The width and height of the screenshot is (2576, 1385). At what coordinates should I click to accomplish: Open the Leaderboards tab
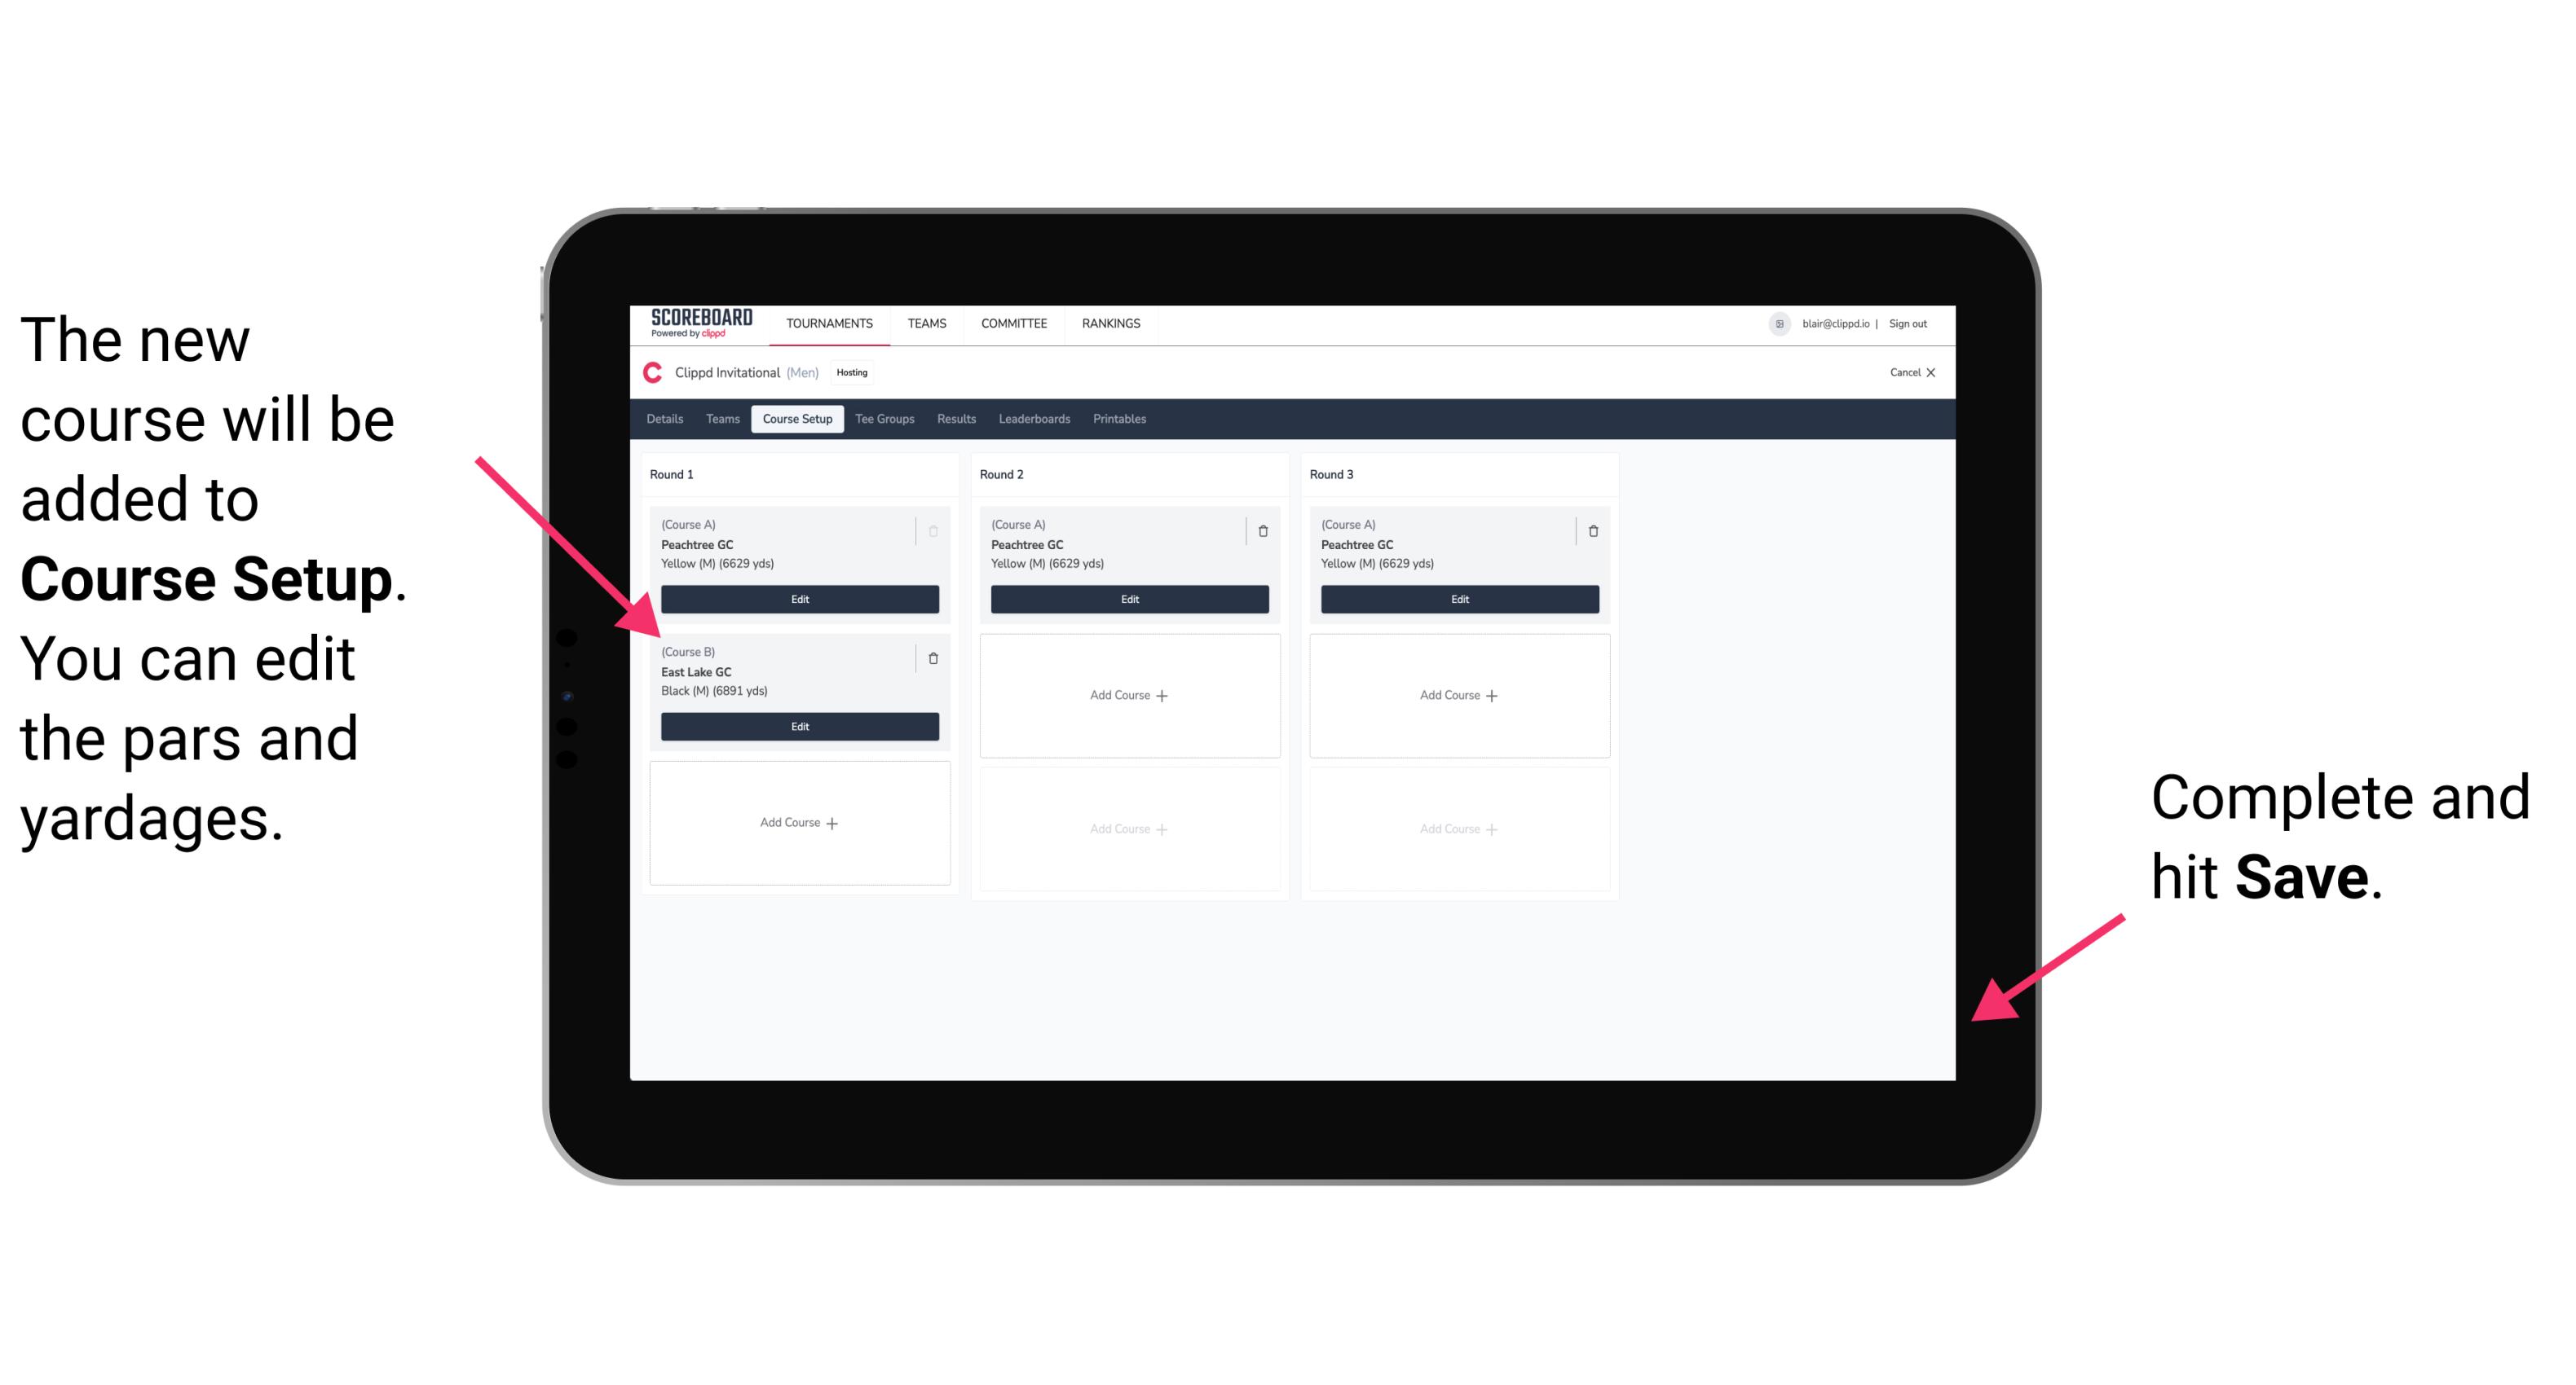pyautogui.click(x=1032, y=421)
